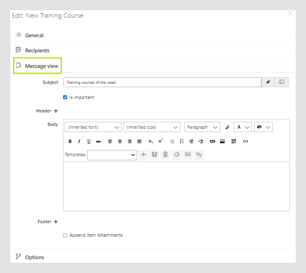Increase paragraph indent
The width and height of the screenshot is (306, 273).
191,141
